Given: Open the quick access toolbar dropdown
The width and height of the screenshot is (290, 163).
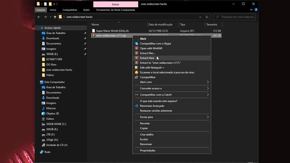Looking at the screenshot, I should click(x=54, y=4).
